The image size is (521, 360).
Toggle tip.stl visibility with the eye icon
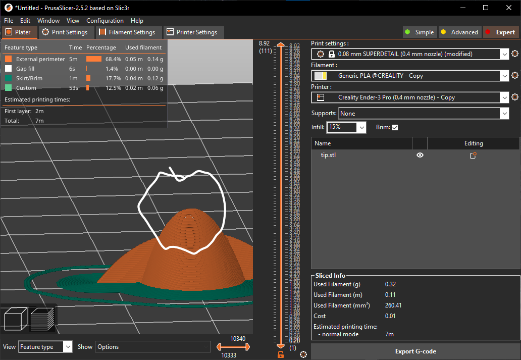click(x=420, y=155)
